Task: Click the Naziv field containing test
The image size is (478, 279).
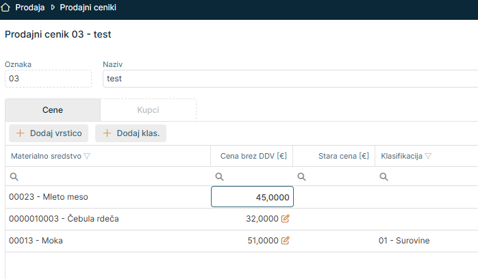Action: coord(288,79)
